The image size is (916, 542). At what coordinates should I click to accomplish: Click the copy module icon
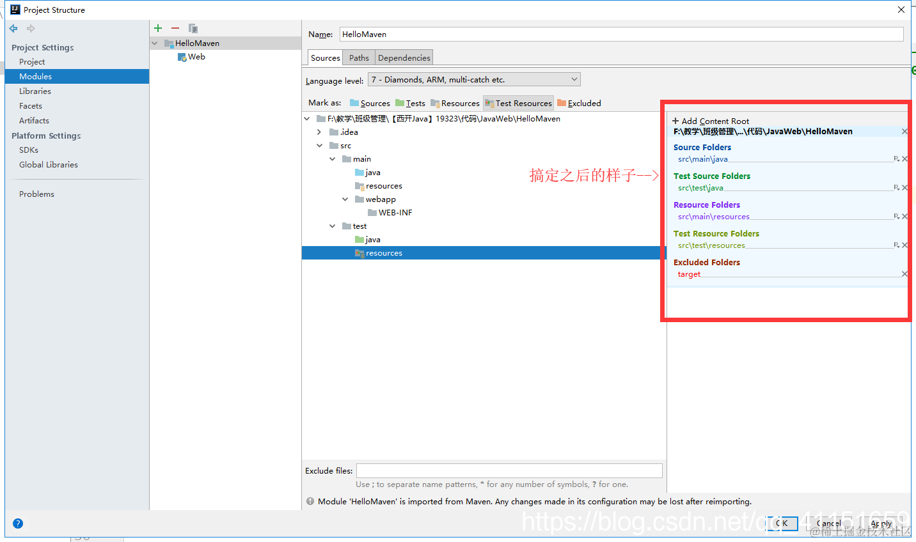193,28
